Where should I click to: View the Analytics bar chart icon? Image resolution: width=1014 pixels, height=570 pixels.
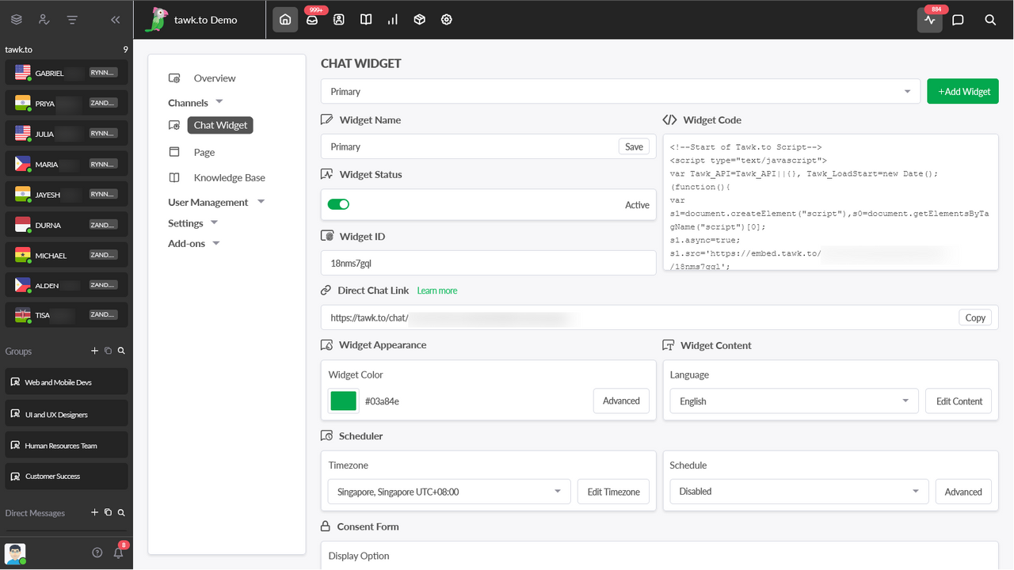point(392,20)
